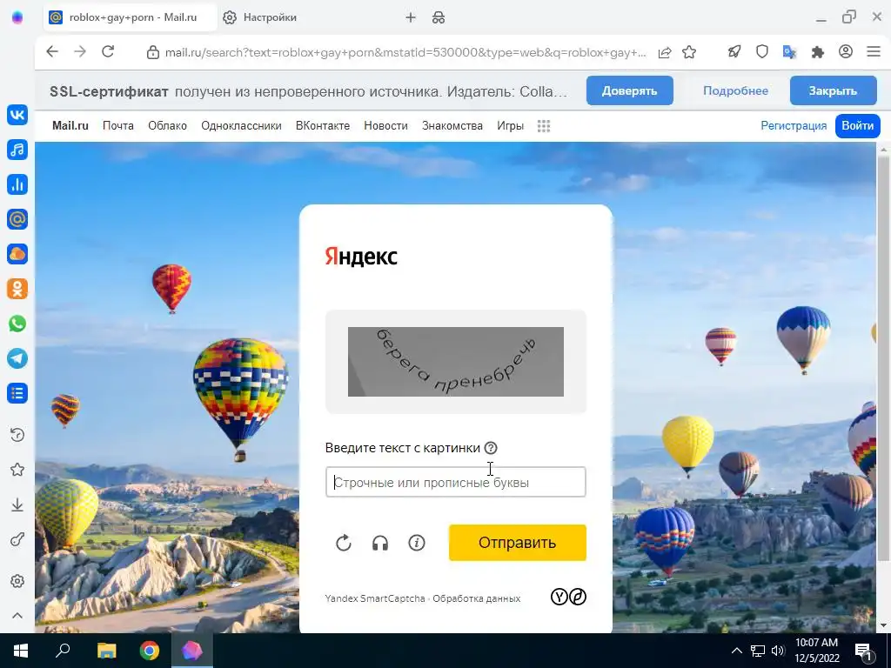
Task: Open the browser hamburger menu
Action: click(874, 51)
